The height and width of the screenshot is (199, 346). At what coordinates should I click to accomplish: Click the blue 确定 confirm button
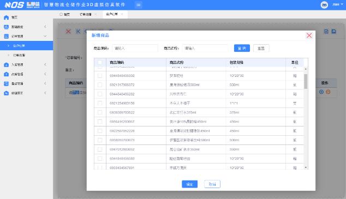189,184
